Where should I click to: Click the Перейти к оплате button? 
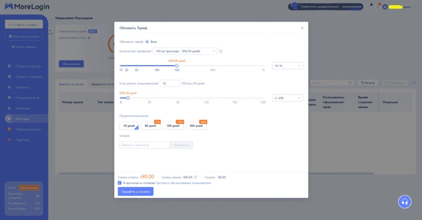136,192
